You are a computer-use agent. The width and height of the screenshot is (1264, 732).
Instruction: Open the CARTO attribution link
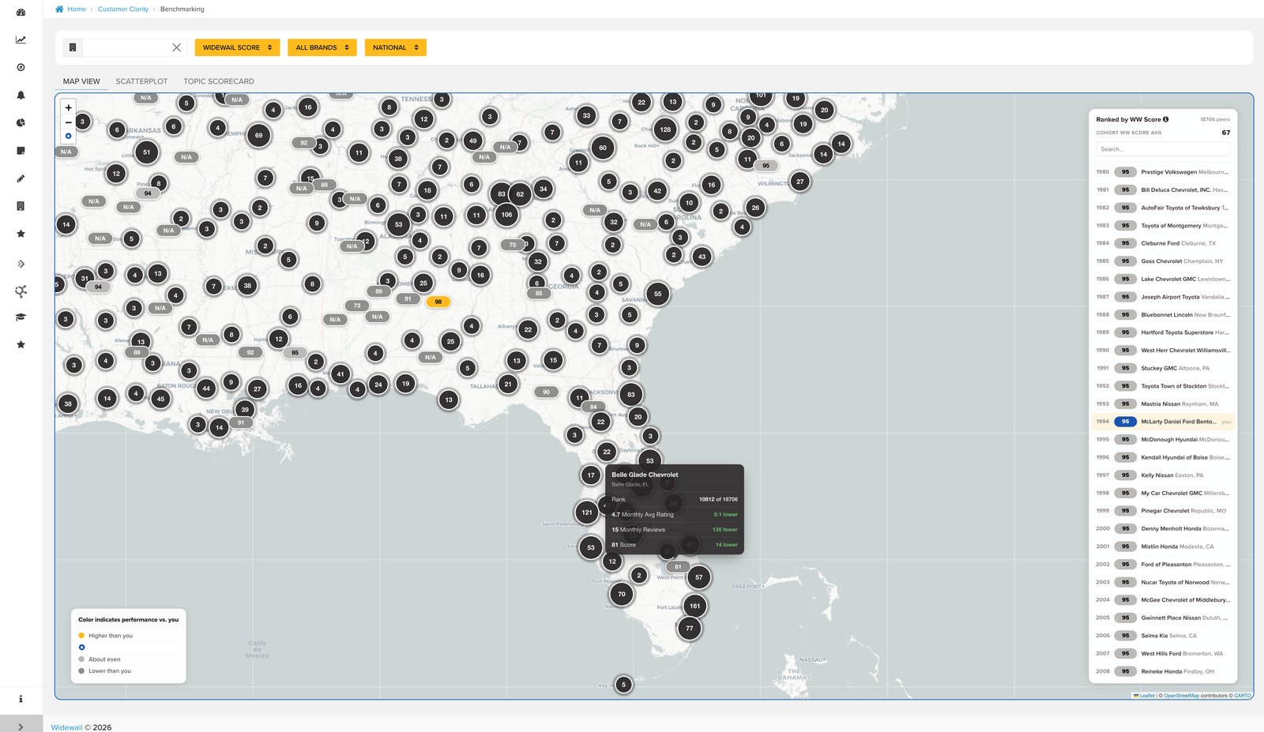click(1243, 696)
